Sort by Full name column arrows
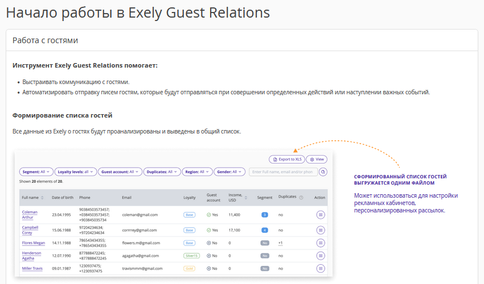This screenshot has height=284, width=484. point(42,198)
